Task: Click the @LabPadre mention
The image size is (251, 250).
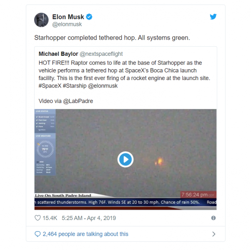Action: (78, 101)
